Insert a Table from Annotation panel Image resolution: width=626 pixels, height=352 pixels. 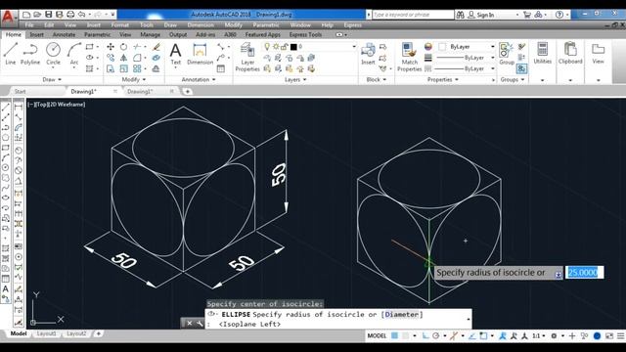221,68
